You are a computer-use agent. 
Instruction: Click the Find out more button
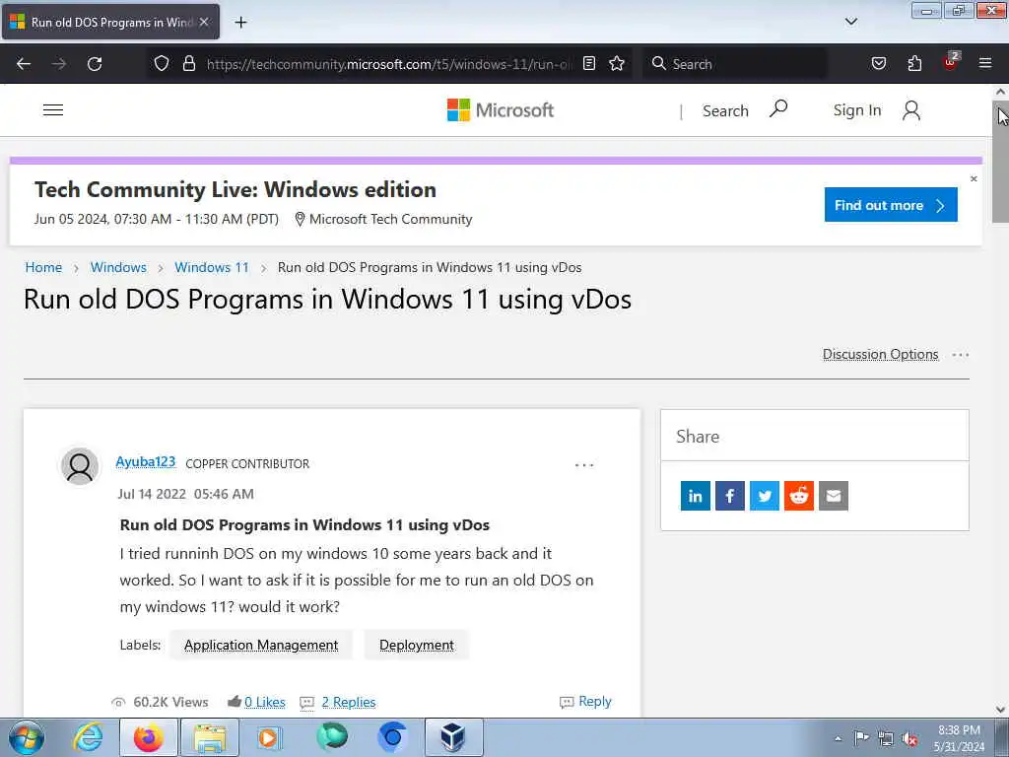(x=891, y=205)
